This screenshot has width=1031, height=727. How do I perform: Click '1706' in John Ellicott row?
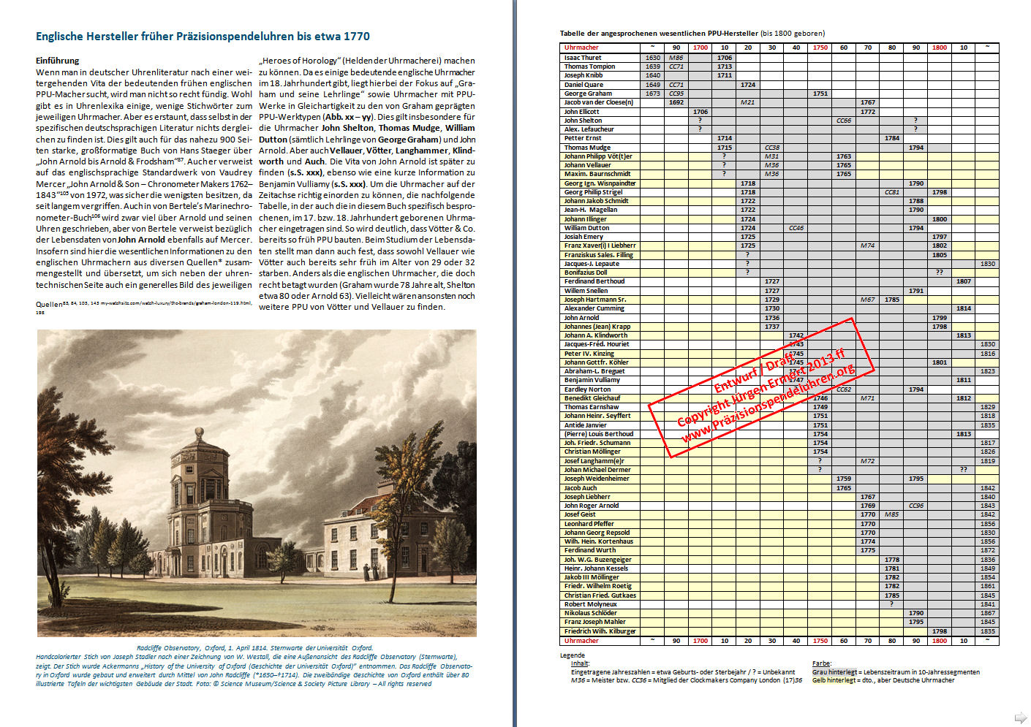(700, 112)
